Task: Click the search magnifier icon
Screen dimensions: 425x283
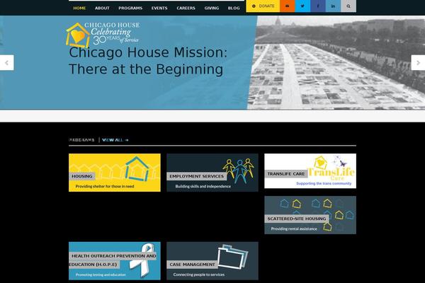Action: [348, 6]
